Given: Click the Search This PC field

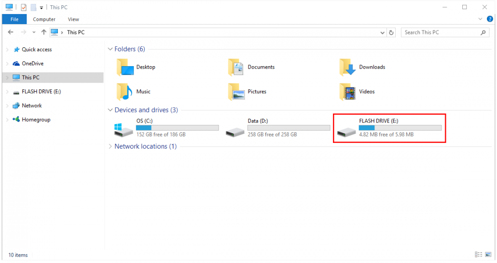Looking at the screenshot, I should pos(440,32).
